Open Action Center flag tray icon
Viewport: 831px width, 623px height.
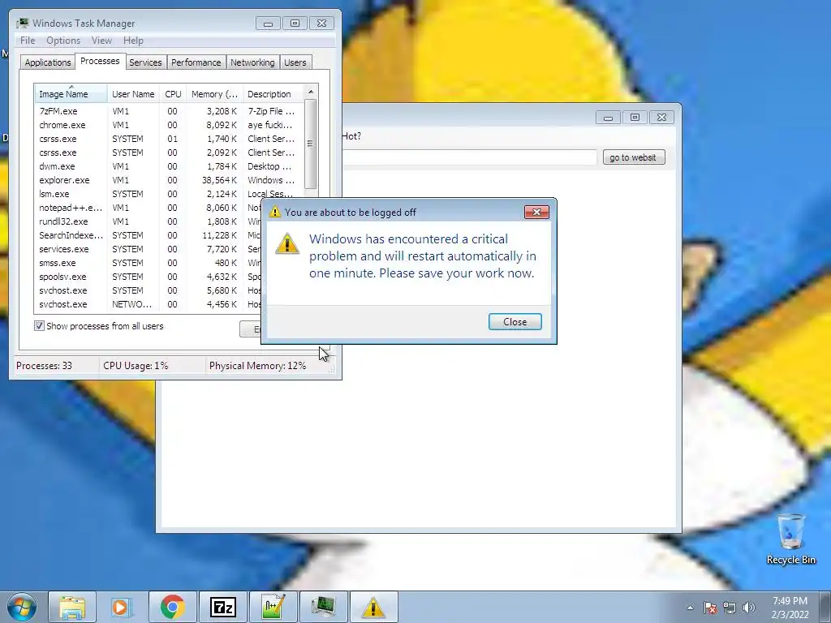click(710, 608)
